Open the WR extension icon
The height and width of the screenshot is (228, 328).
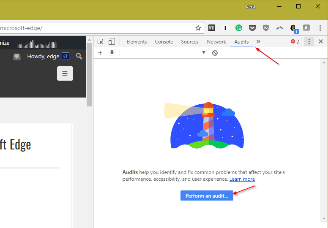[212, 28]
